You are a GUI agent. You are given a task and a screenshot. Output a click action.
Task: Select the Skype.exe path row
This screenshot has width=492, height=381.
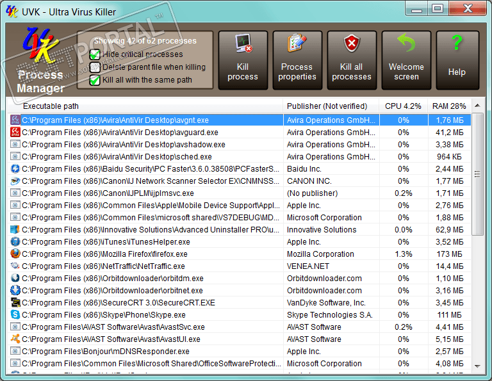click(x=104, y=315)
